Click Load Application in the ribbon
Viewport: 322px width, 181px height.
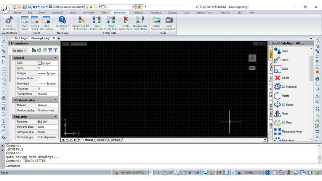9,23
